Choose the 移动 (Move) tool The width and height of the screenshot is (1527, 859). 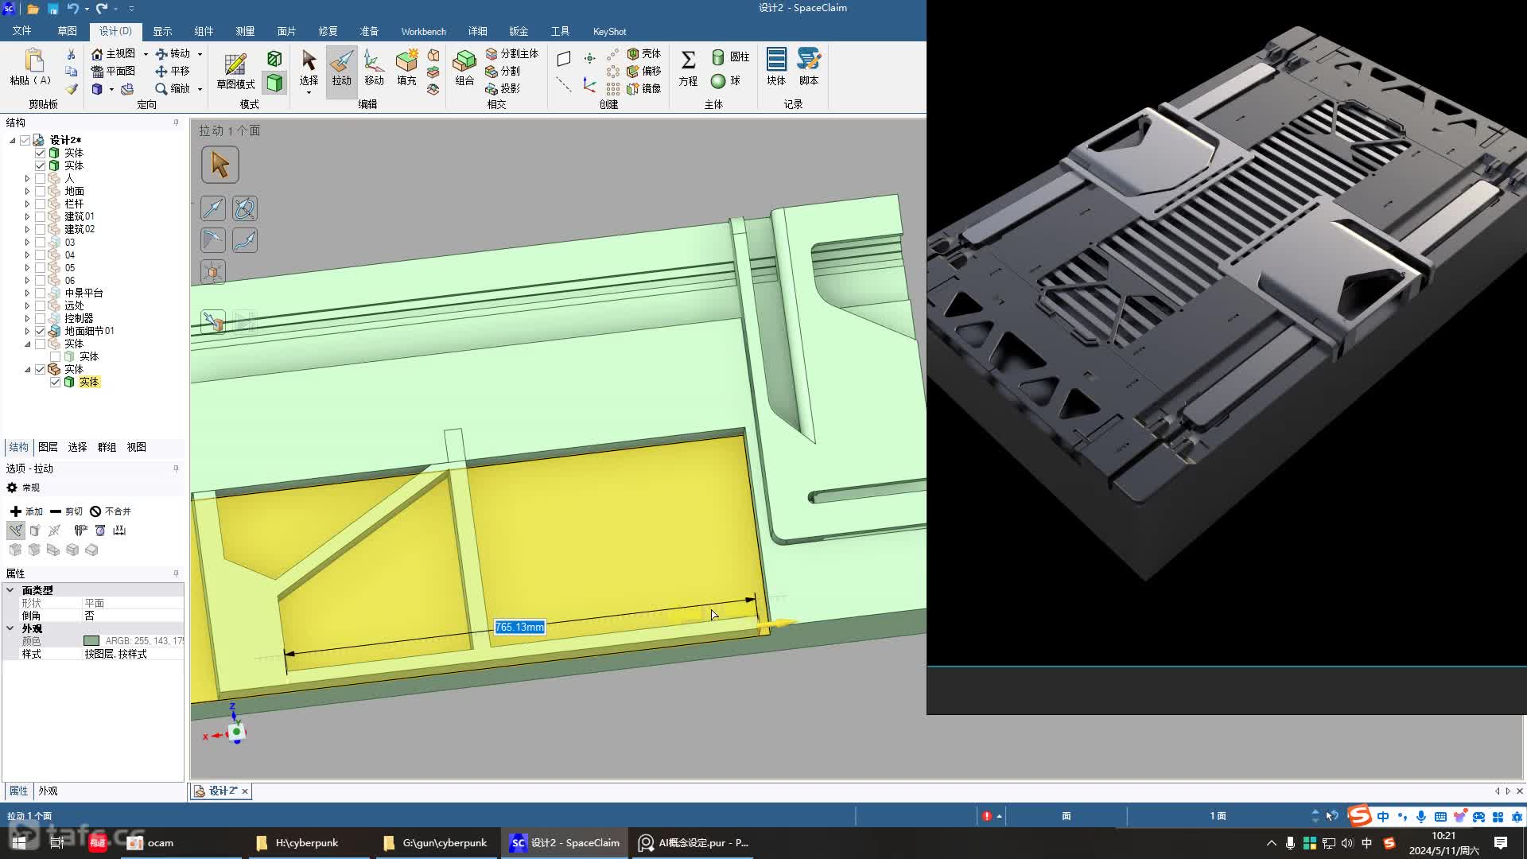click(374, 68)
